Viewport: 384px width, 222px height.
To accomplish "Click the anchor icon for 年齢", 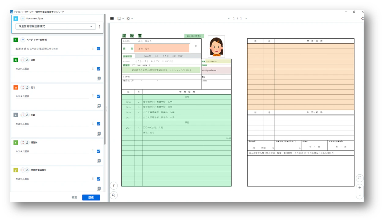I will tap(27, 115).
